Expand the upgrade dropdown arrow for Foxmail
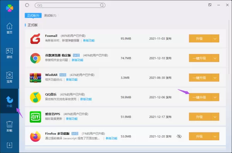 pyautogui.click(x=215, y=39)
